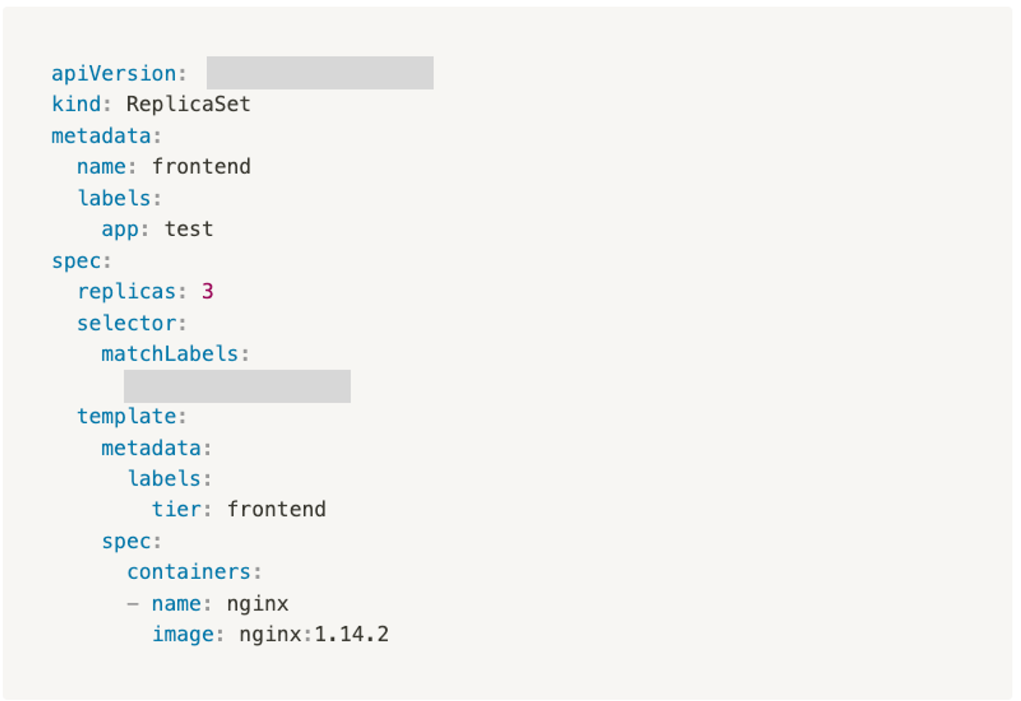Click the blank matchLabels value box
The height and width of the screenshot is (701, 1021).
point(237,386)
